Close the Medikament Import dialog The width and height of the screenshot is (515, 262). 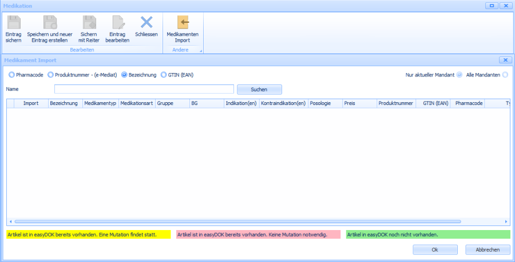pos(505,60)
